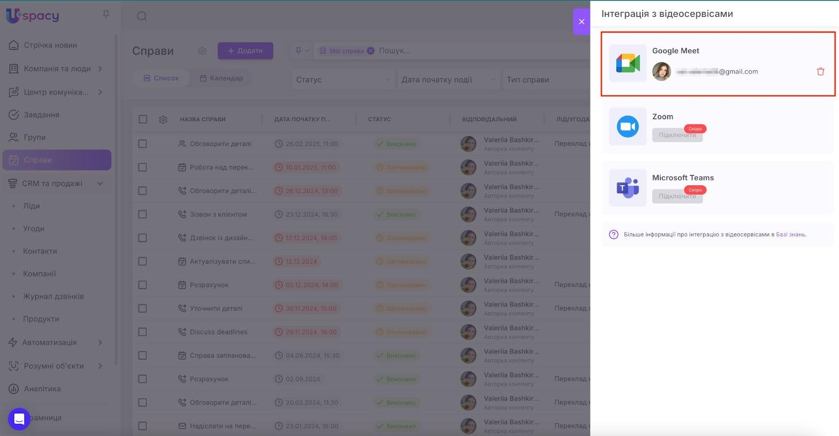This screenshot has width=839, height=436.
Task: Click the Google account avatar photo
Action: coord(662,71)
